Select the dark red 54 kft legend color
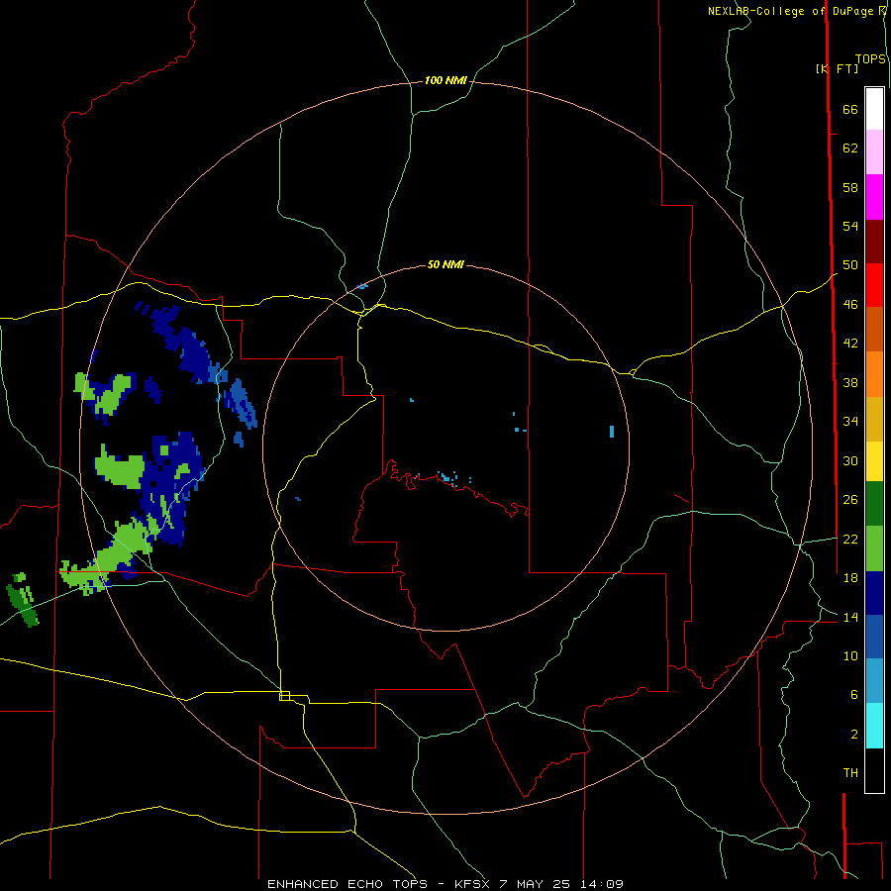This screenshot has width=891, height=891. pos(874,241)
